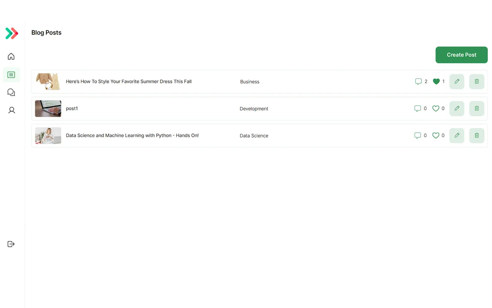
Task: Delete the post1 entry
Action: tap(476, 108)
